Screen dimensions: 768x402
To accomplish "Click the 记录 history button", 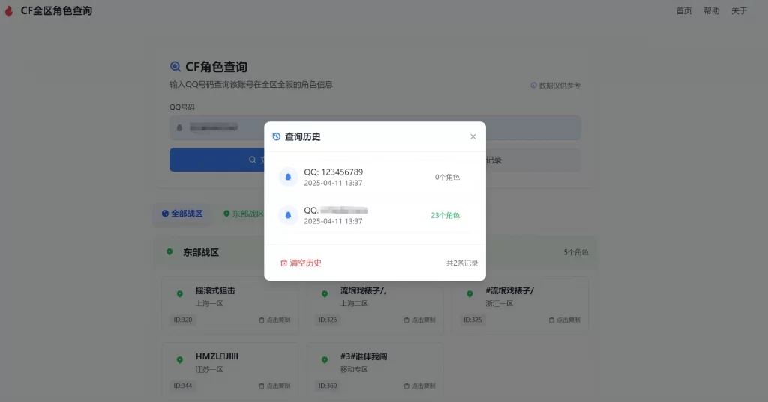I will pyautogui.click(x=533, y=160).
